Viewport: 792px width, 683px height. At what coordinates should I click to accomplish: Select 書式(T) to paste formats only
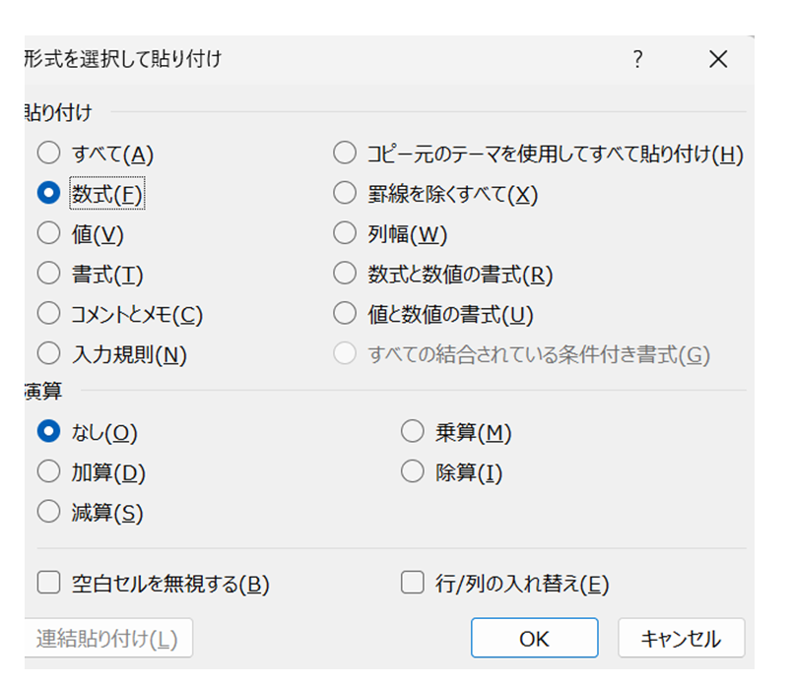[x=48, y=274]
